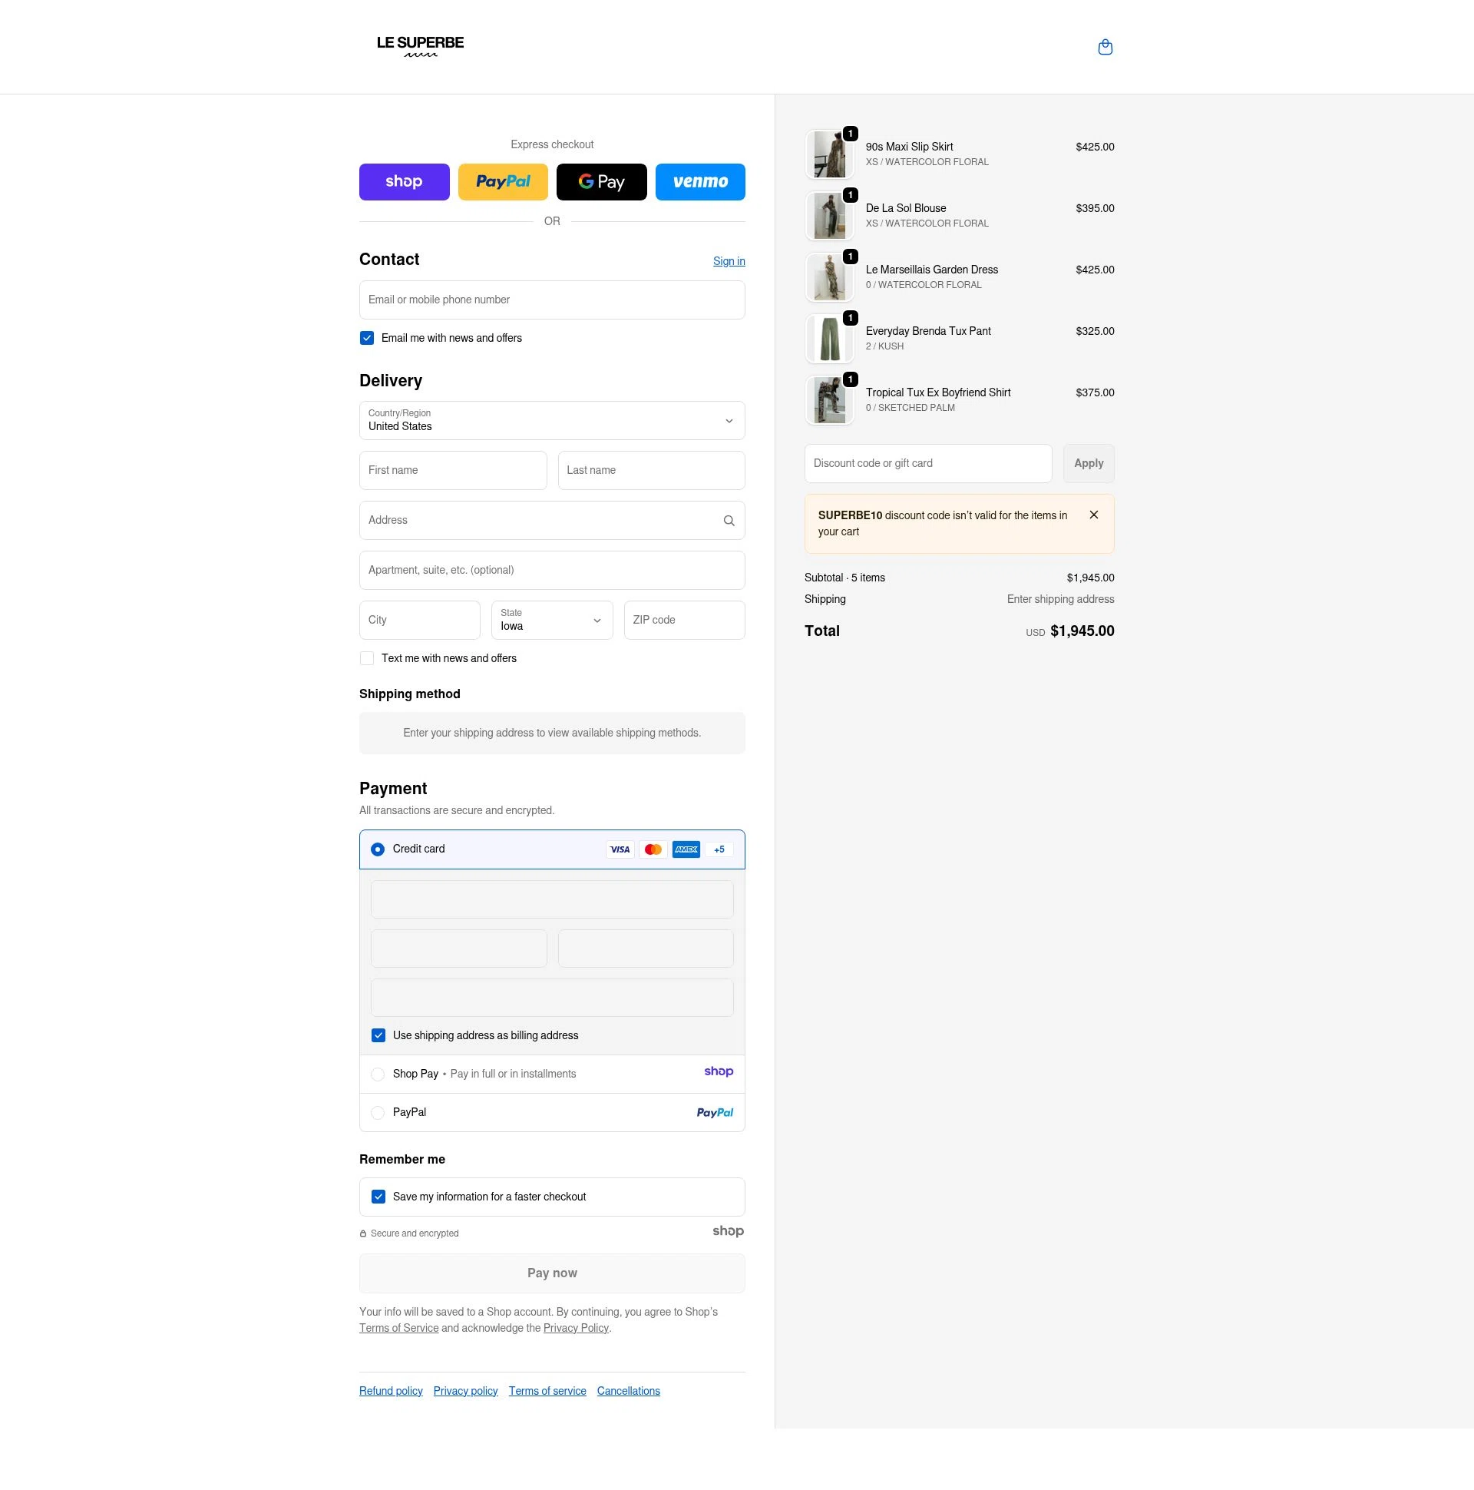The image size is (1474, 1490).
Task: Choose Shop Pay installments payment option
Action: coord(378,1074)
